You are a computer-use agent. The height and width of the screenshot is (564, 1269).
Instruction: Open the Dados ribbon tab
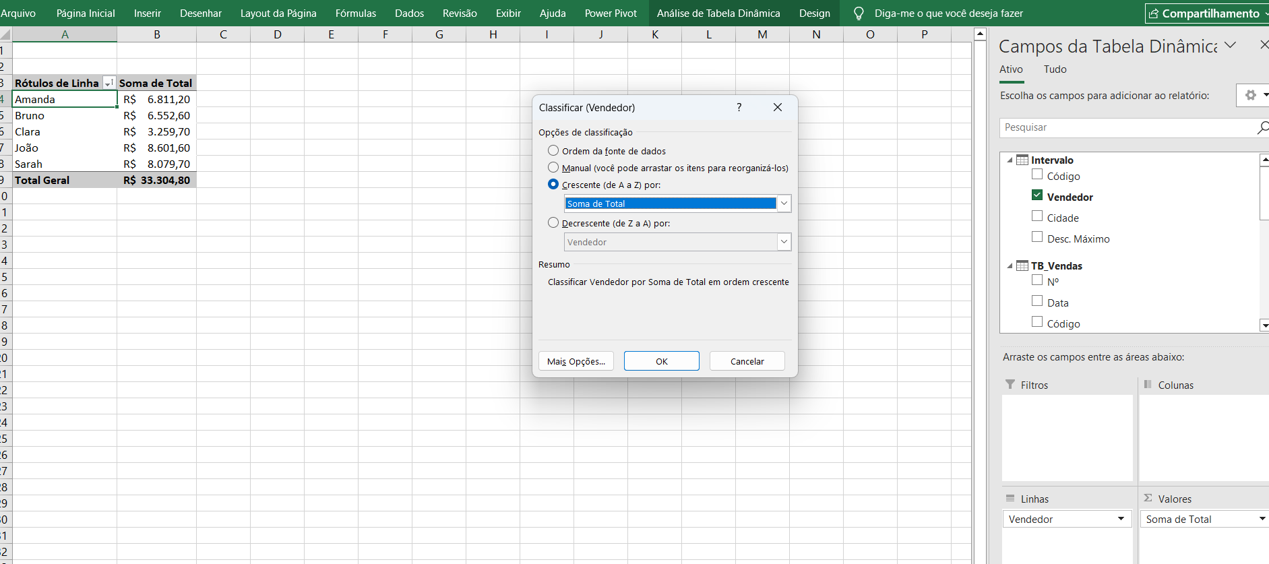click(409, 13)
